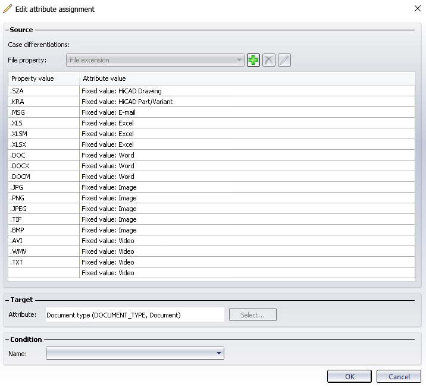Click the Video value in .WMV row

pos(248,251)
